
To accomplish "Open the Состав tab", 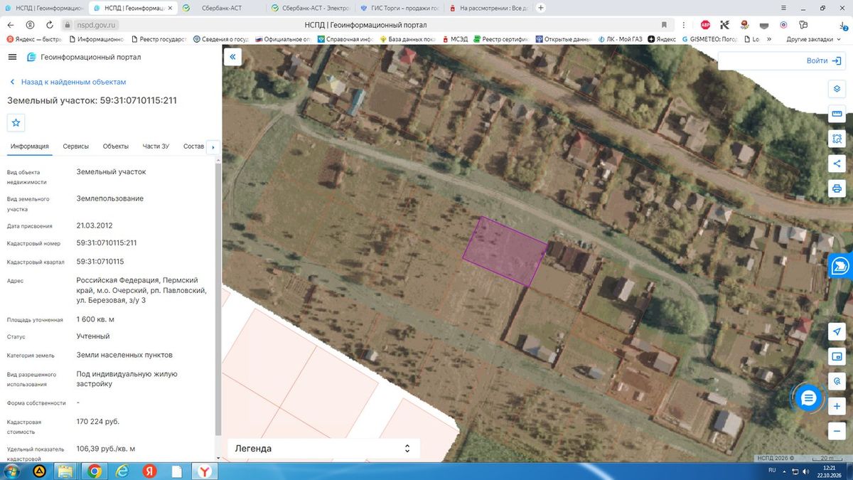I will click(193, 146).
